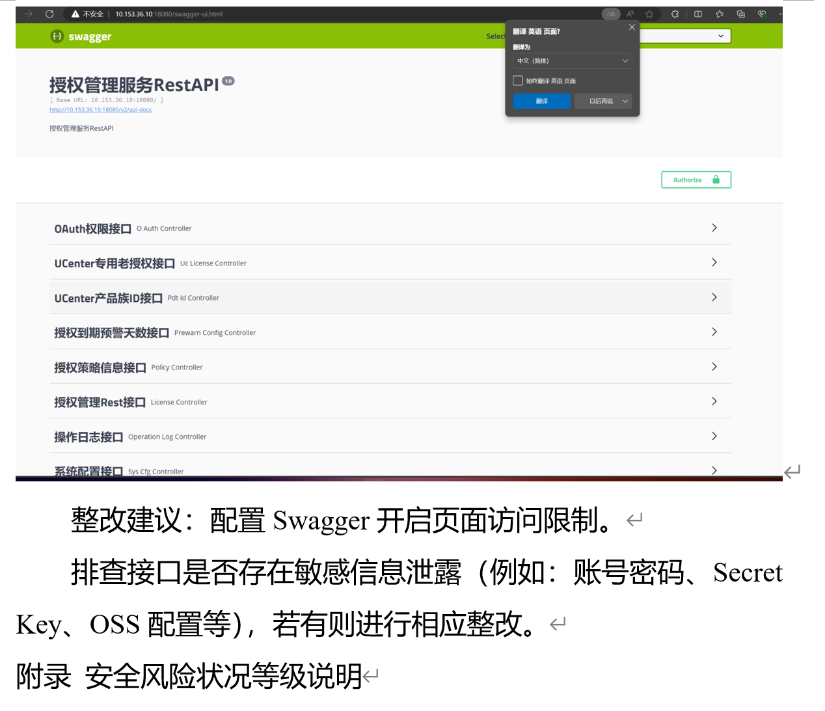
Task: Click the 附录 安全风险状况等级说明 heading
Action: point(189,676)
